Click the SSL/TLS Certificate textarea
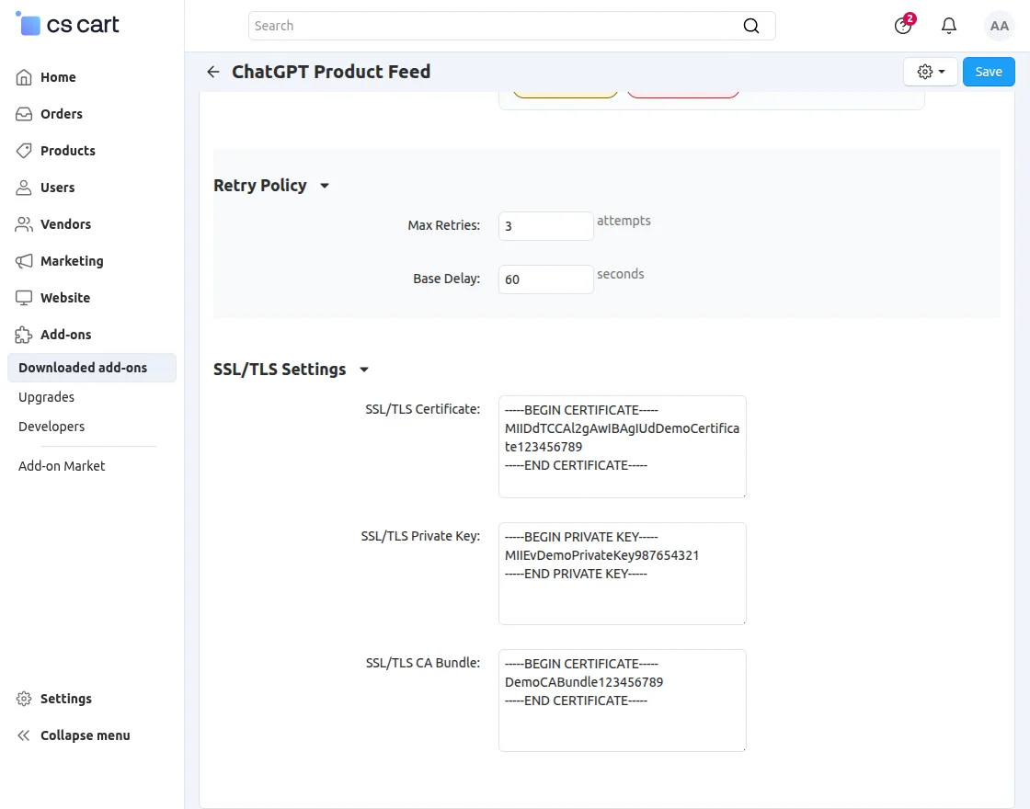Screen dimensions: 1030x809 pyautogui.click(x=622, y=447)
